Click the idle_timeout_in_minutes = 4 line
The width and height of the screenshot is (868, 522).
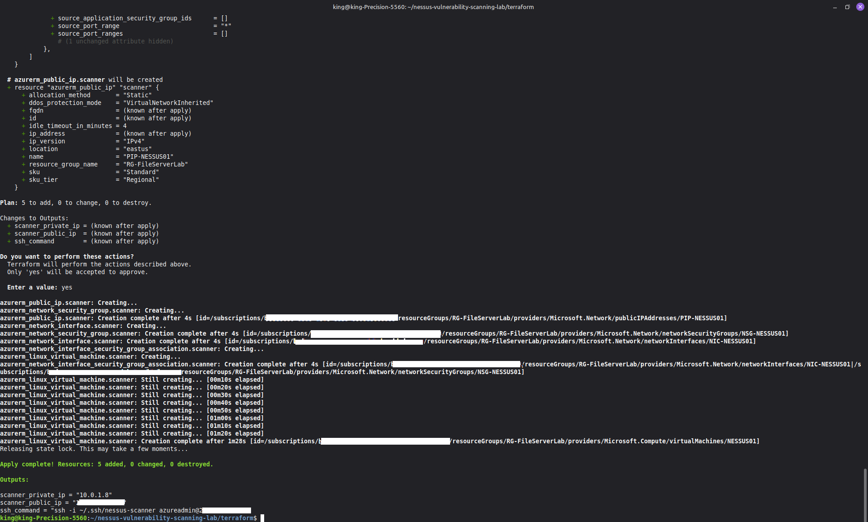[x=74, y=126]
